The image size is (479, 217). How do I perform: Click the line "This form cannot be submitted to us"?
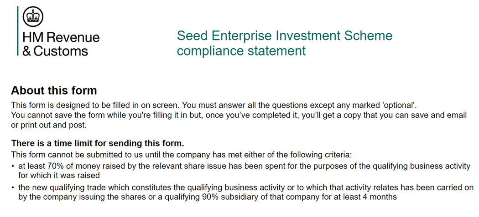click(181, 155)
